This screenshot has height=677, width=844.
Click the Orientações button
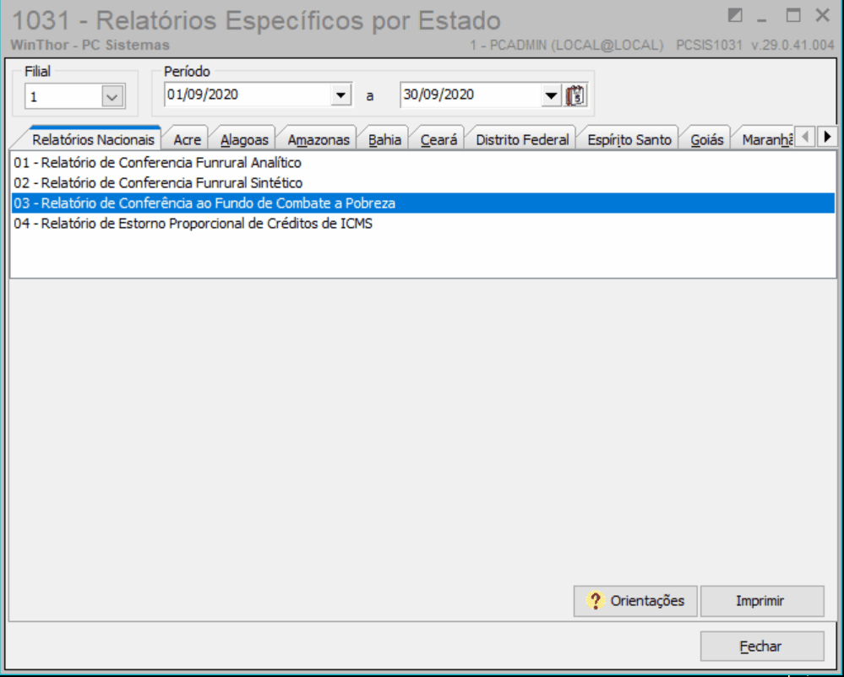(635, 601)
